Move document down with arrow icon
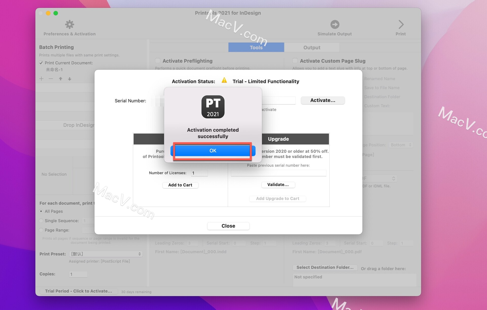The image size is (487, 310). click(69, 79)
